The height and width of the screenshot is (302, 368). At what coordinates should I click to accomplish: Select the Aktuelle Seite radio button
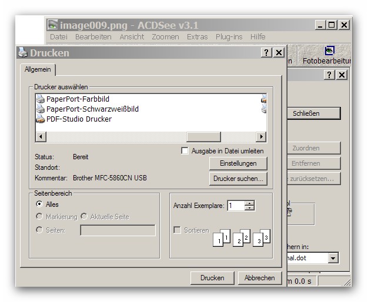[x=84, y=216]
